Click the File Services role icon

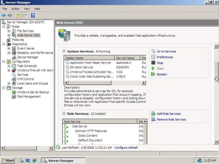14,31
